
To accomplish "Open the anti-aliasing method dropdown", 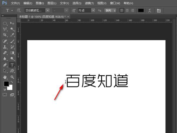I will 110,11.
